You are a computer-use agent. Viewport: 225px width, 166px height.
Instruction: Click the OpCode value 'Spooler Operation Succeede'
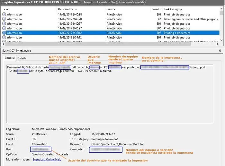(x=50, y=154)
